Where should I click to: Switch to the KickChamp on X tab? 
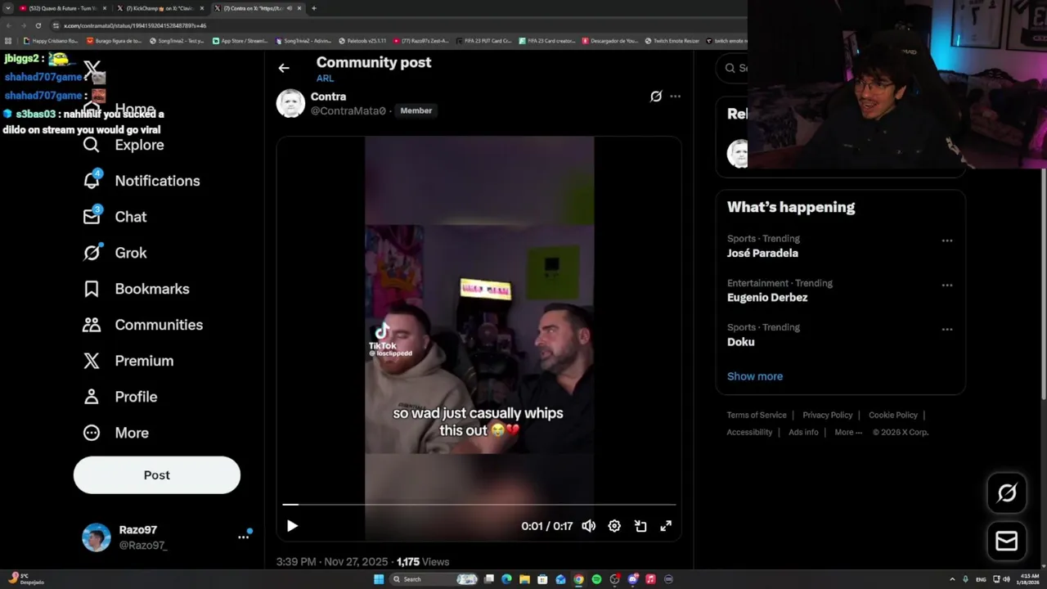tap(160, 8)
